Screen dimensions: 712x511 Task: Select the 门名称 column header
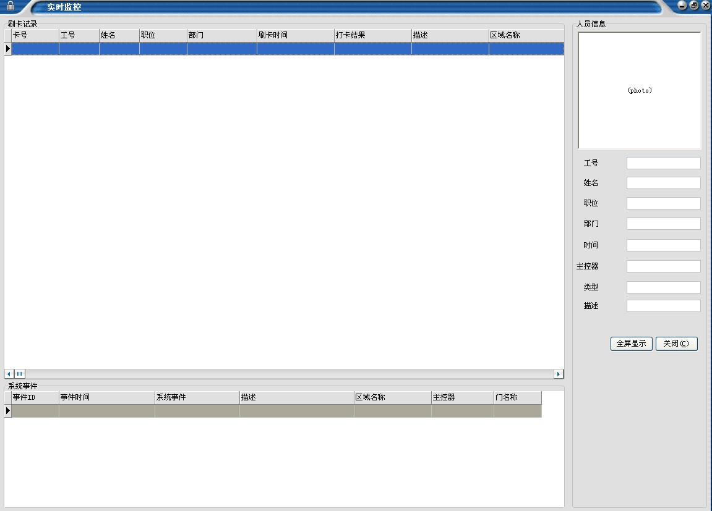click(x=517, y=397)
